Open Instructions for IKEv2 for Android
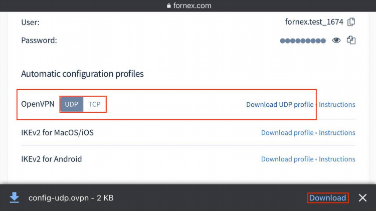This screenshot has height=211, width=376. click(337, 159)
